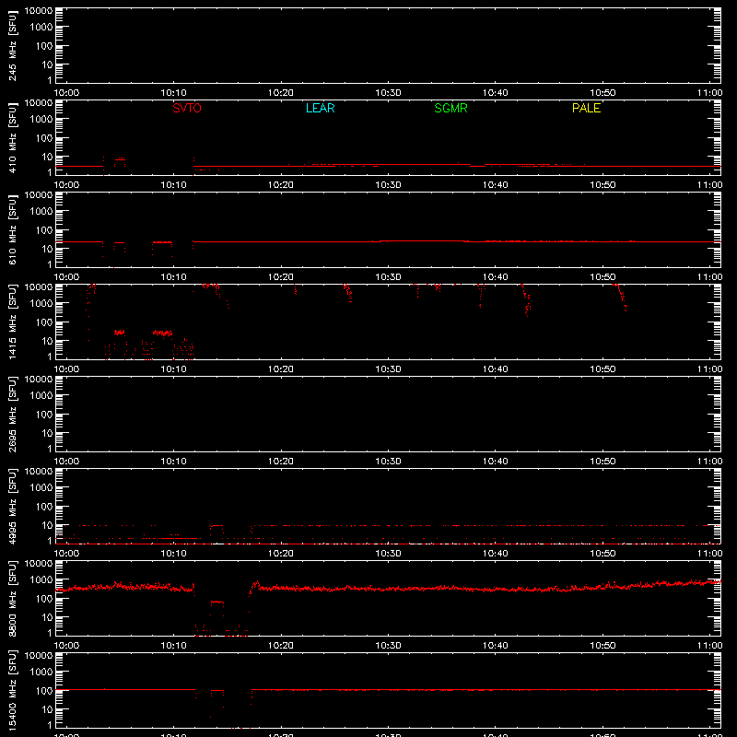Click 10:00 time label under 8800 MHz panel
The width and height of the screenshot is (737, 737).
tap(66, 646)
